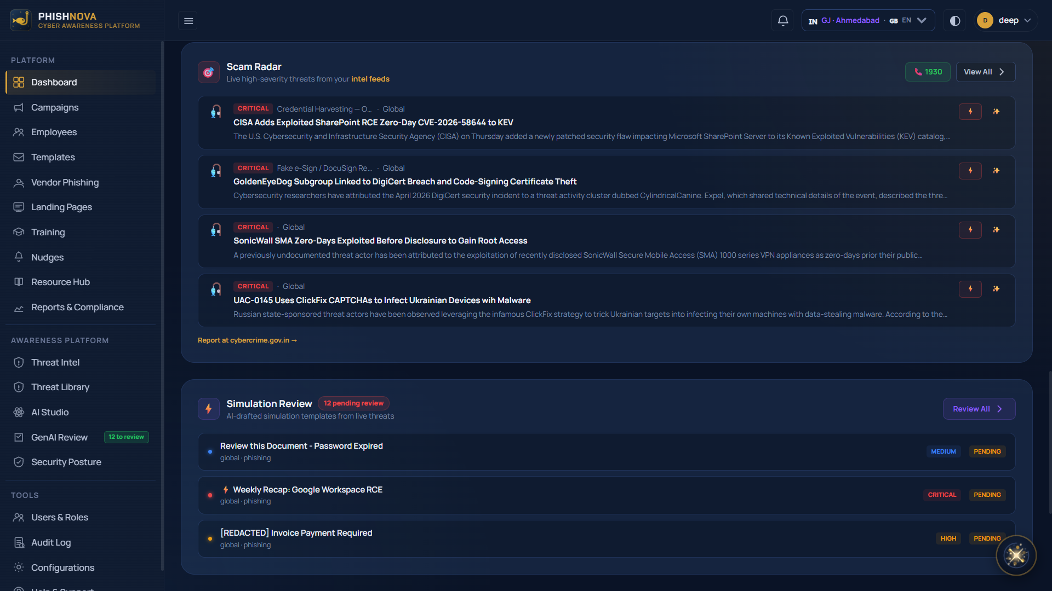1052x591 pixels.
Task: Click lightning icon on SonicWall SMA row
Action: (x=970, y=230)
